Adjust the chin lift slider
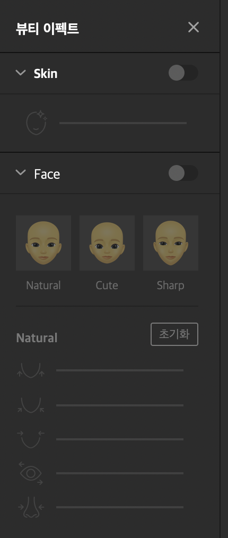Image resolution: width=228 pixels, height=538 pixels. pos(120,370)
